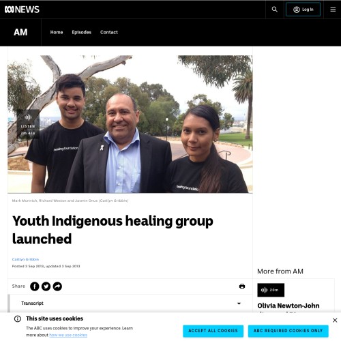Choose ABC required cookies only
Image resolution: width=341 pixels, height=341 pixels.
(x=288, y=331)
